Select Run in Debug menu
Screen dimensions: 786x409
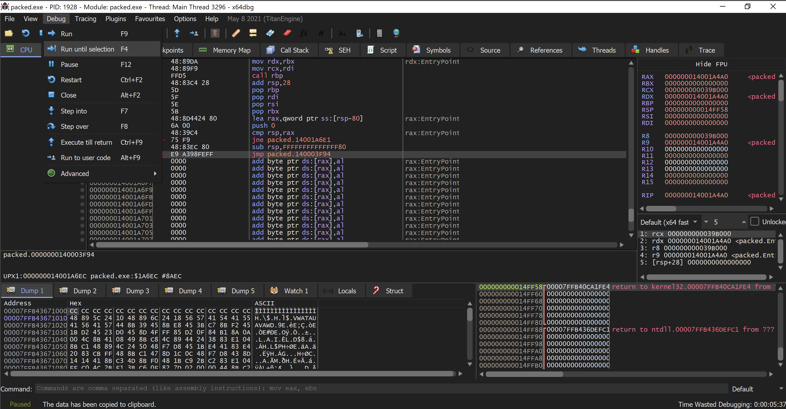[x=102, y=33]
